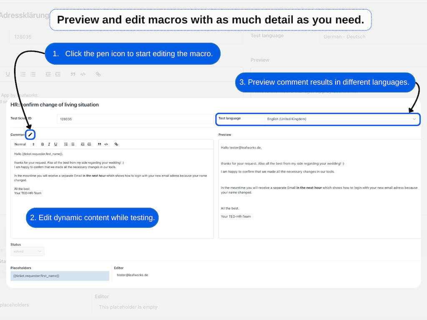The height and width of the screenshot is (320, 427).
Task: Select the code formatting icon
Action: (106, 144)
